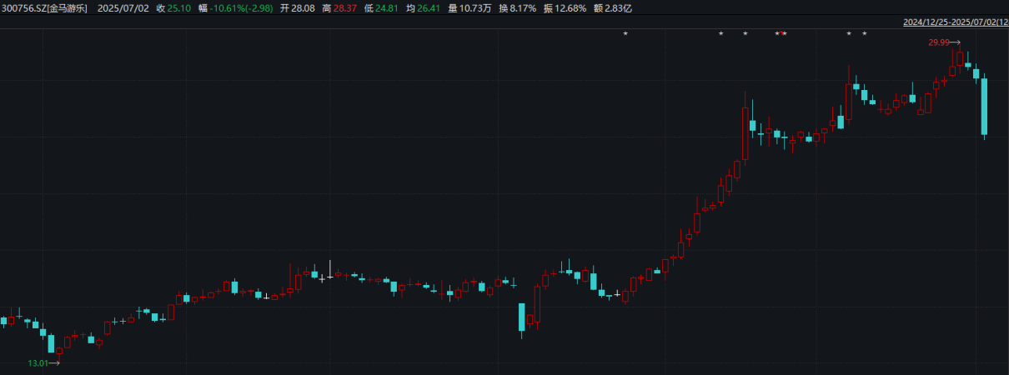Select the last large cyan candlestick
1009x375 pixels.
(984, 106)
